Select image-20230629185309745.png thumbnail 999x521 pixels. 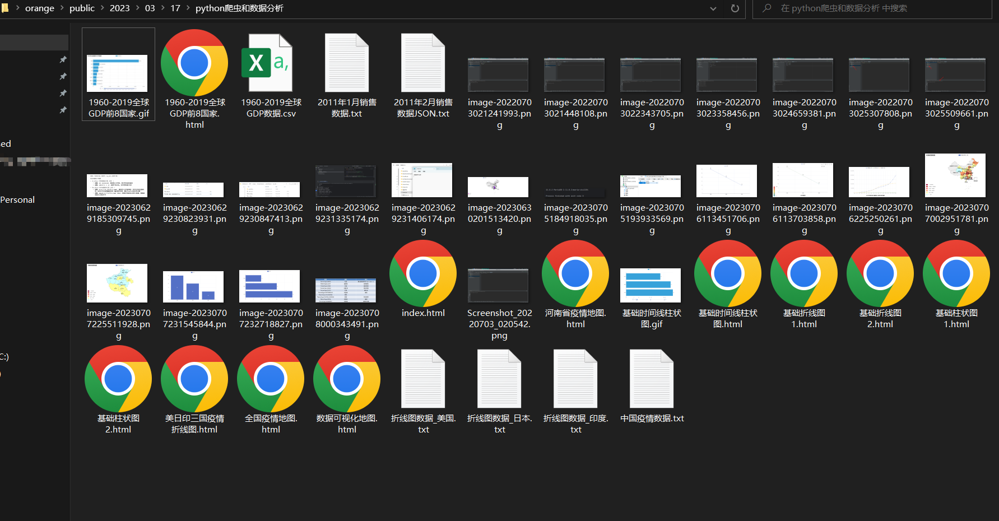pos(117,185)
